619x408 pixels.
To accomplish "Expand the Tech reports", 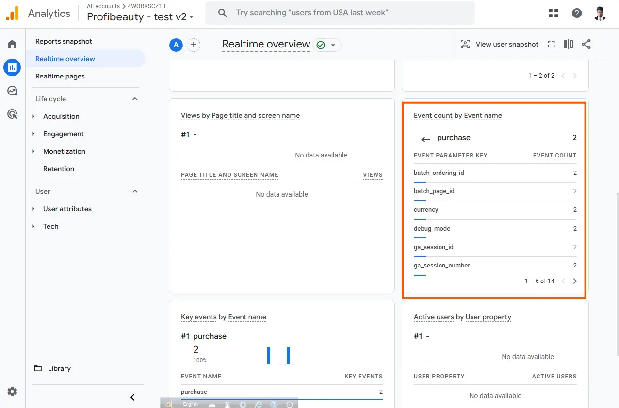I will 33,226.
